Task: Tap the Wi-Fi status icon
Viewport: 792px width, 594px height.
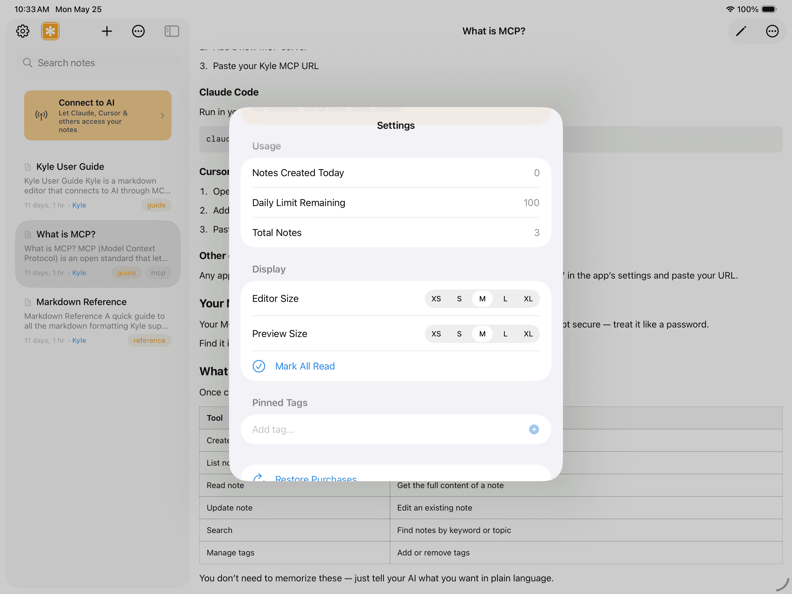Action: pyautogui.click(x=730, y=9)
